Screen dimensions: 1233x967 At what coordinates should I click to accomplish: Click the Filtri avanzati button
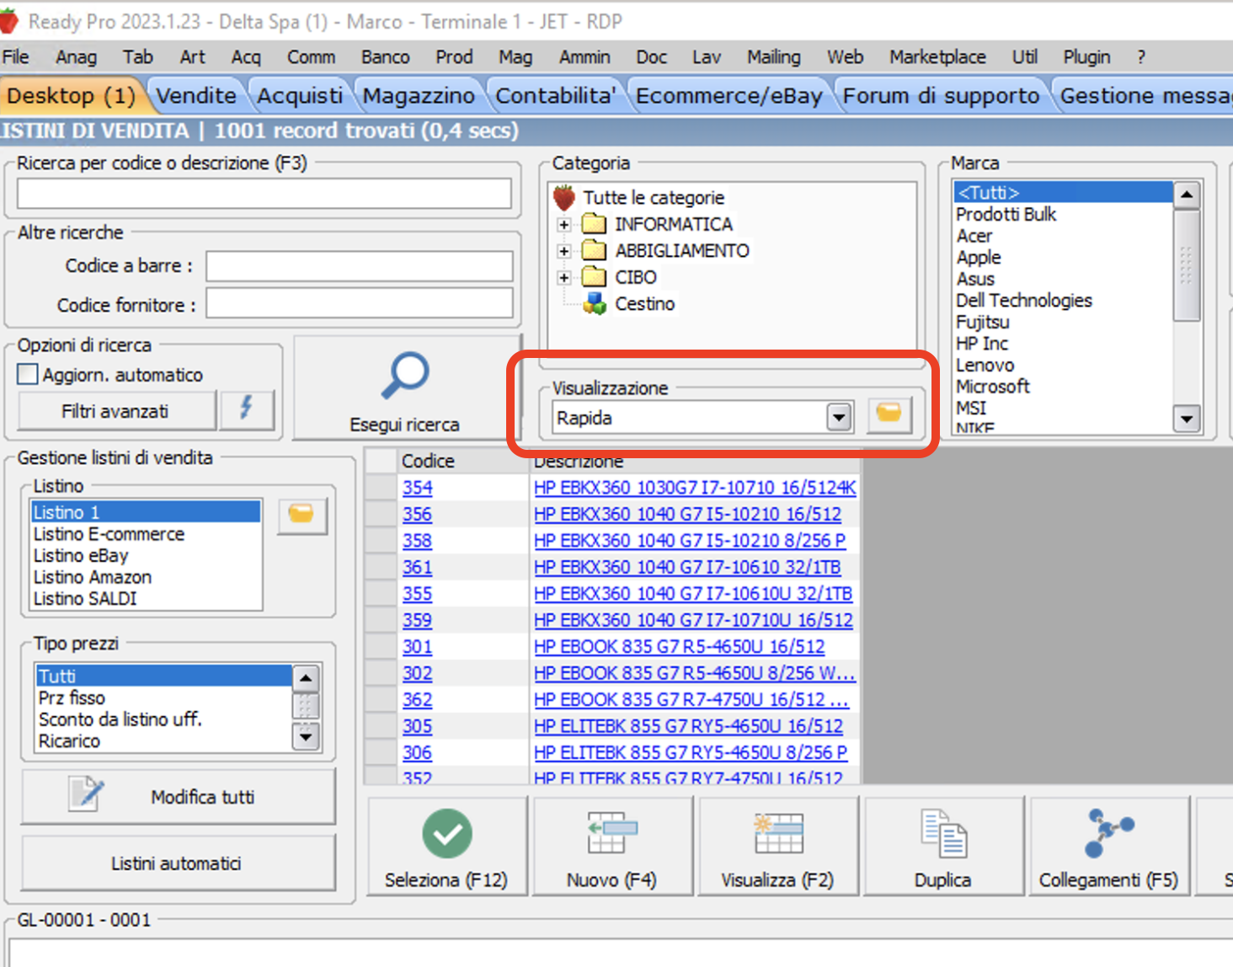[x=116, y=411]
